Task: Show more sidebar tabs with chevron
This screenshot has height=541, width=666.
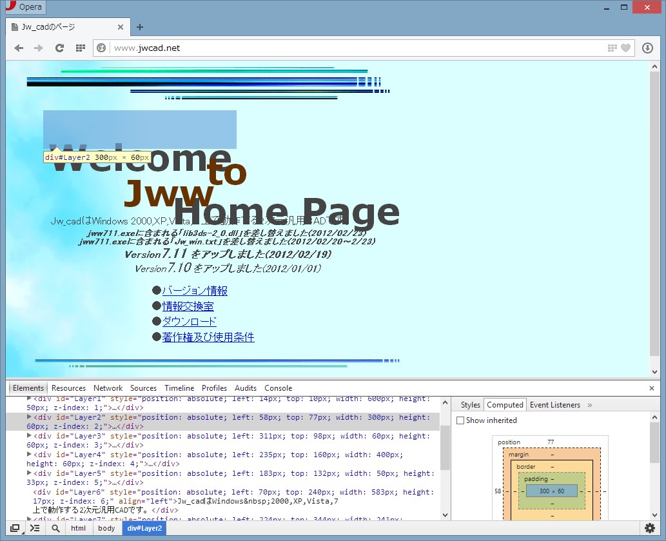Action: [x=590, y=405]
